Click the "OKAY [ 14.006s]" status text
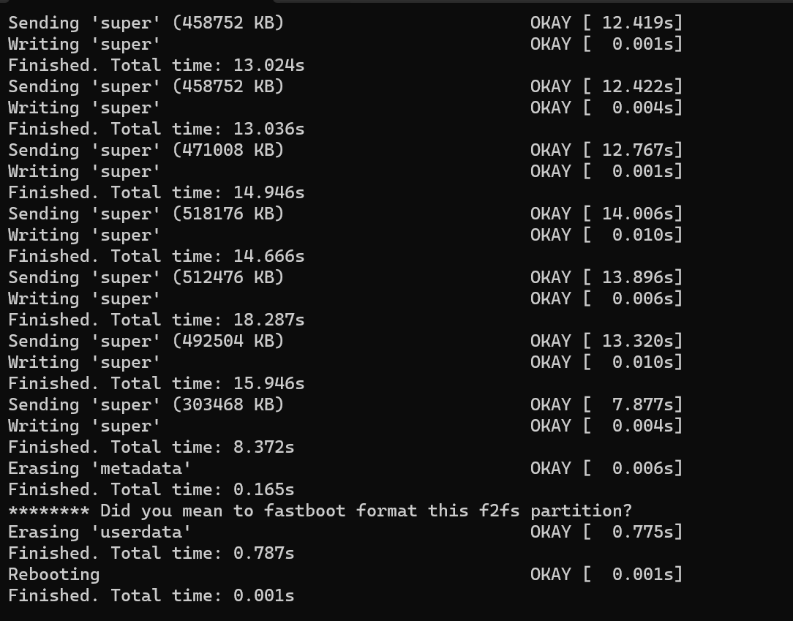 [x=606, y=214]
